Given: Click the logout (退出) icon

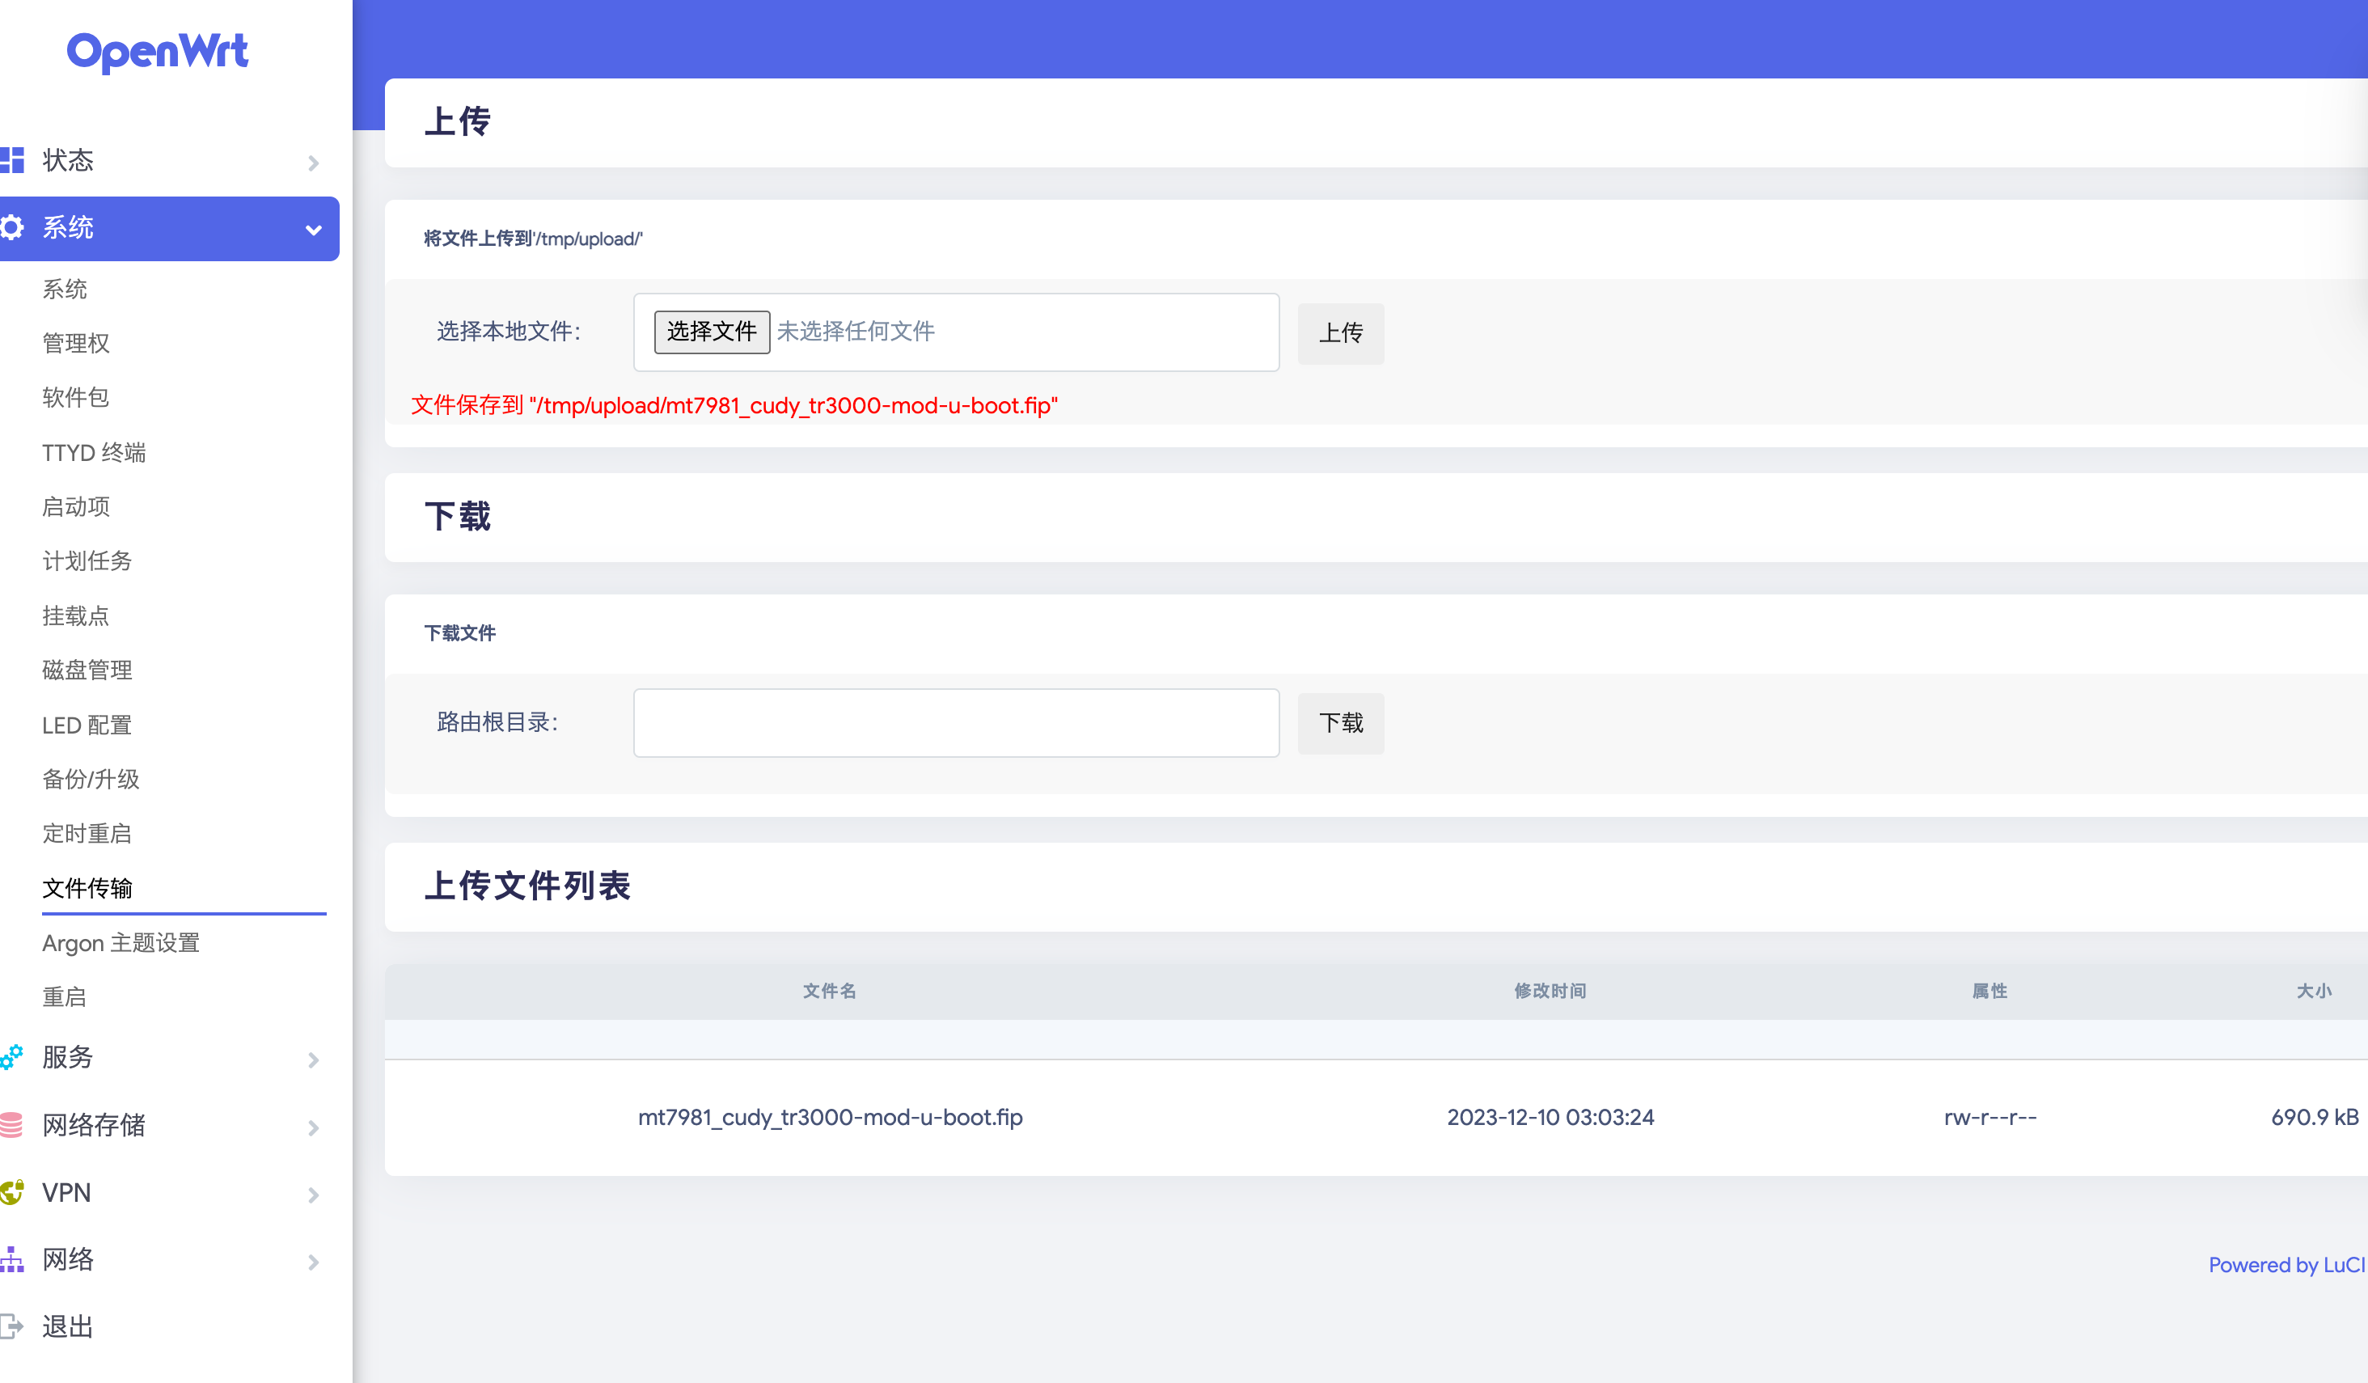Looking at the screenshot, I should pos(12,1326).
